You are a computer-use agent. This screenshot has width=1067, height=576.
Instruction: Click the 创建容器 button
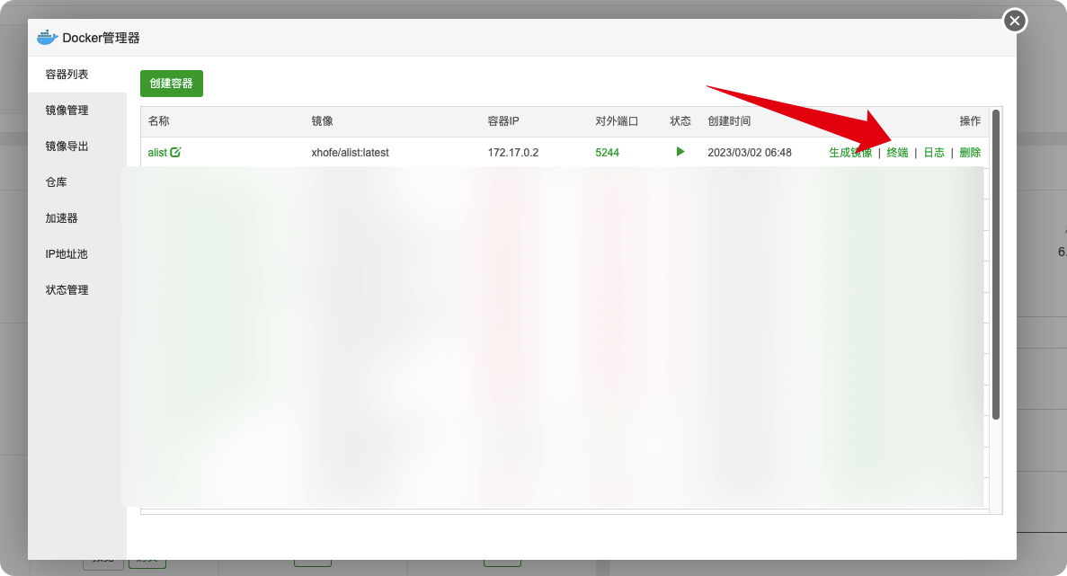[172, 84]
